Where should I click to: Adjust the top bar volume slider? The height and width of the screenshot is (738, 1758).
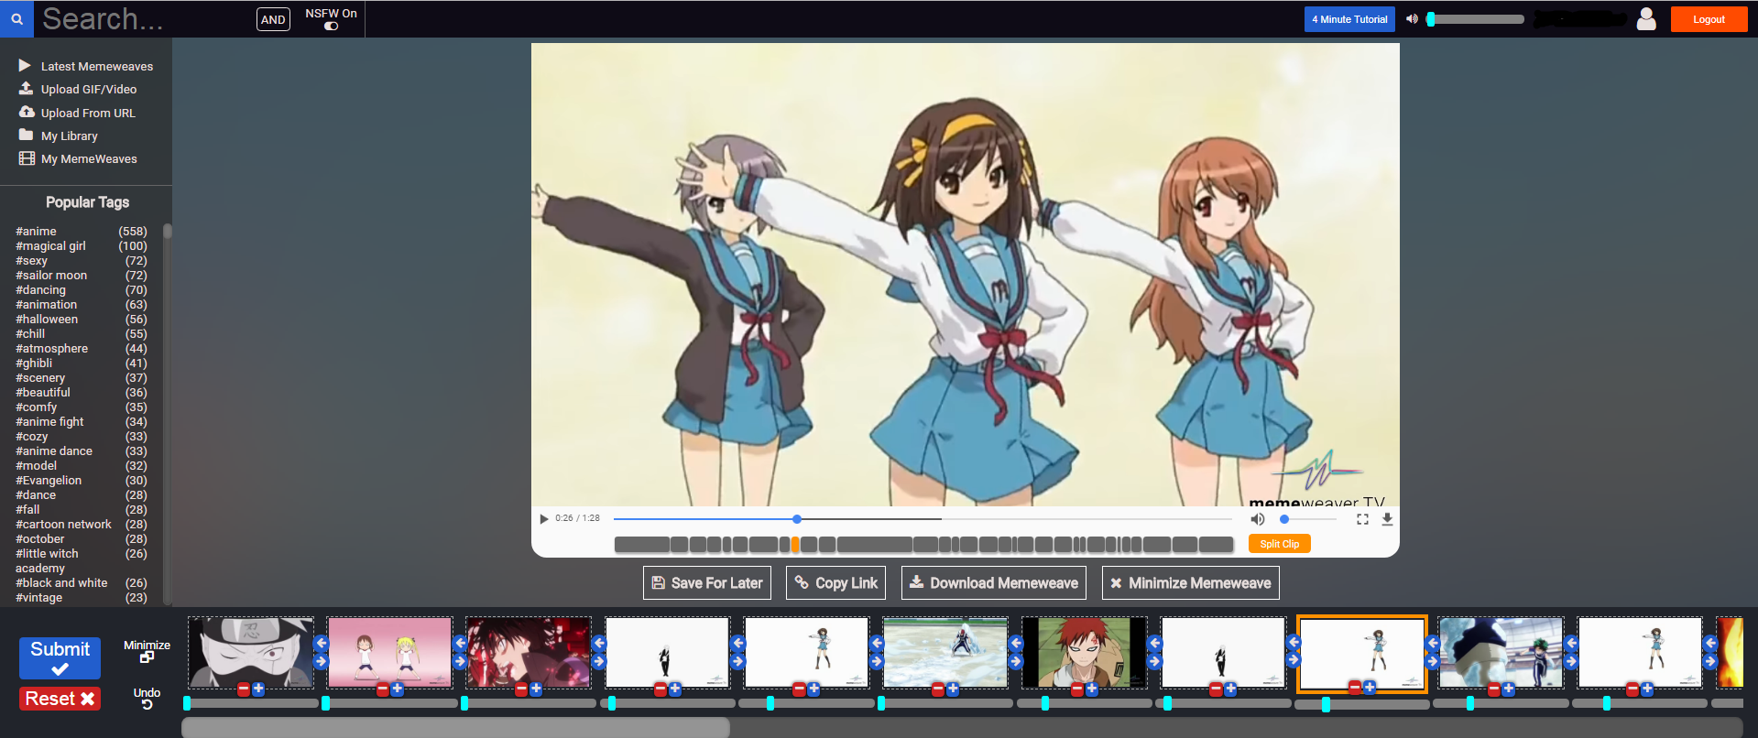coord(1475,19)
